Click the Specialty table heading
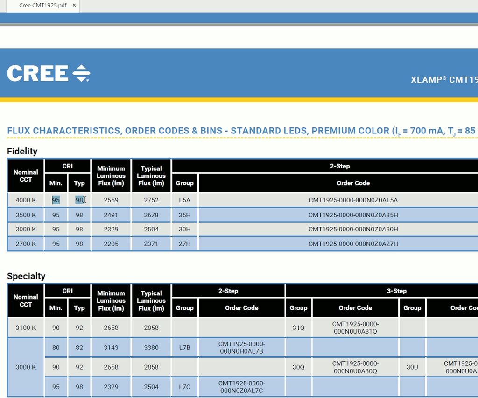 point(26,276)
